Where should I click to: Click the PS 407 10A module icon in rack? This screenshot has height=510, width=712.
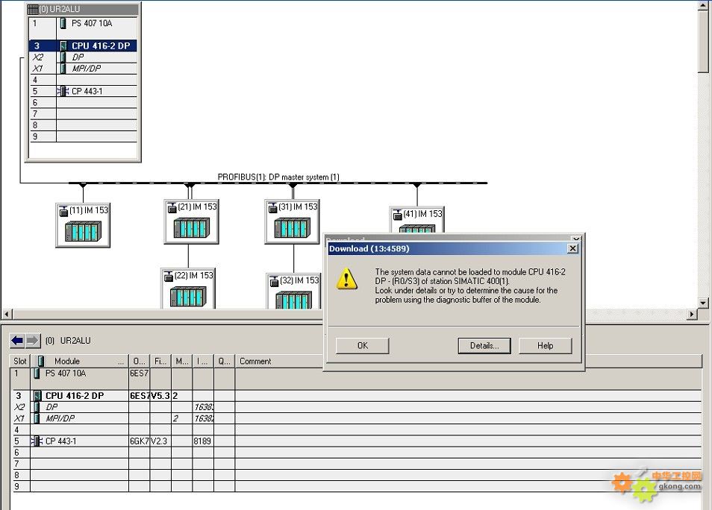[63, 23]
